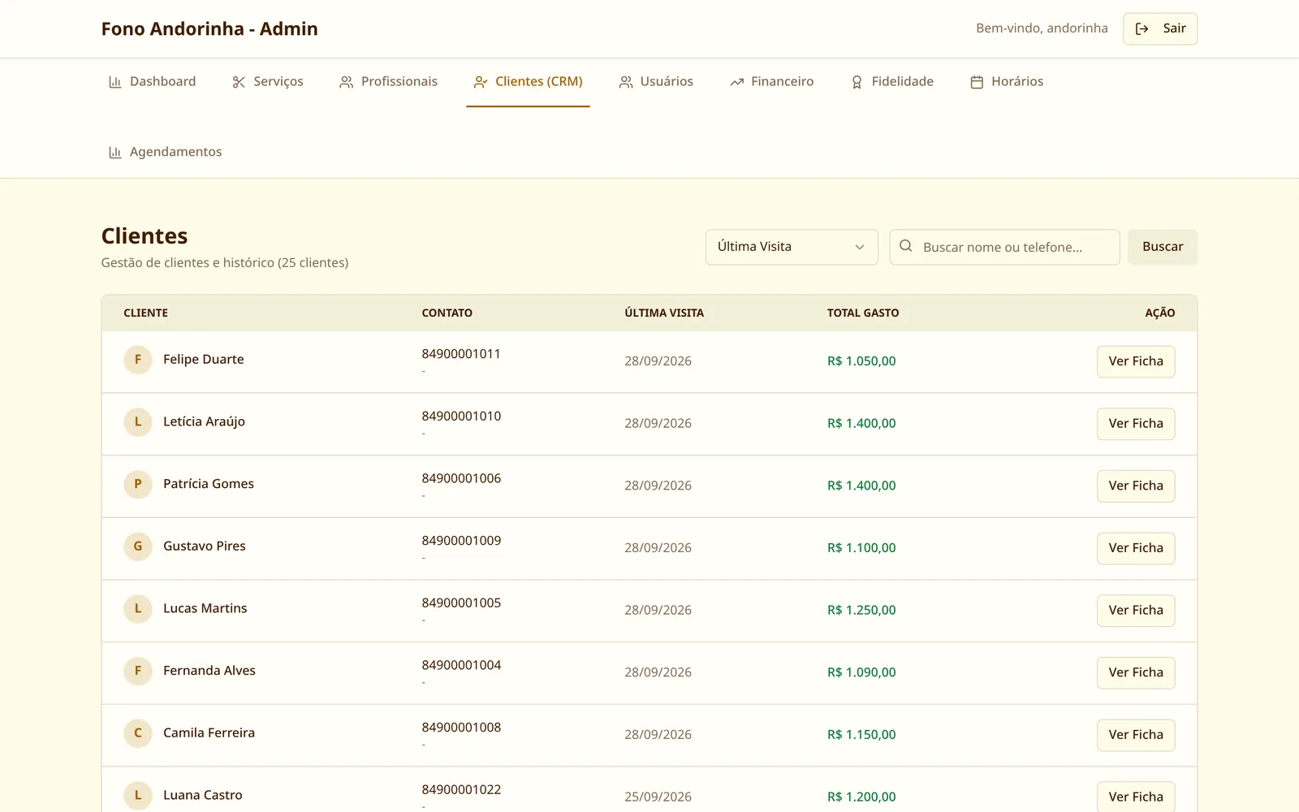Click the scissors icon beside Serviços
Viewport: 1299px width, 812px height.
click(239, 82)
